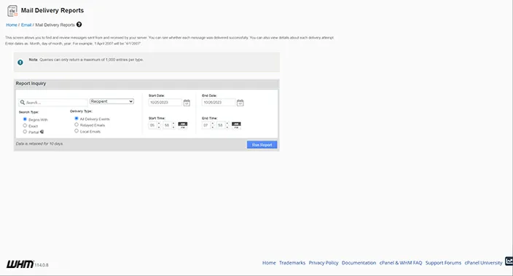This screenshot has height=276, width=513.
Task: Select the Exact search type
Action: coord(25,125)
